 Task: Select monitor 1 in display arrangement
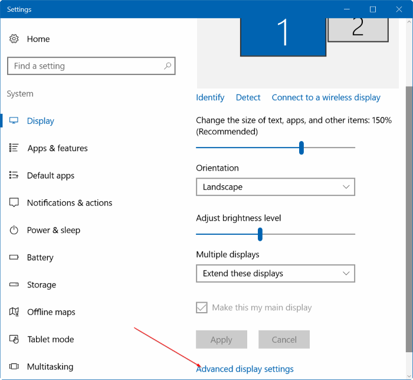[283, 37]
